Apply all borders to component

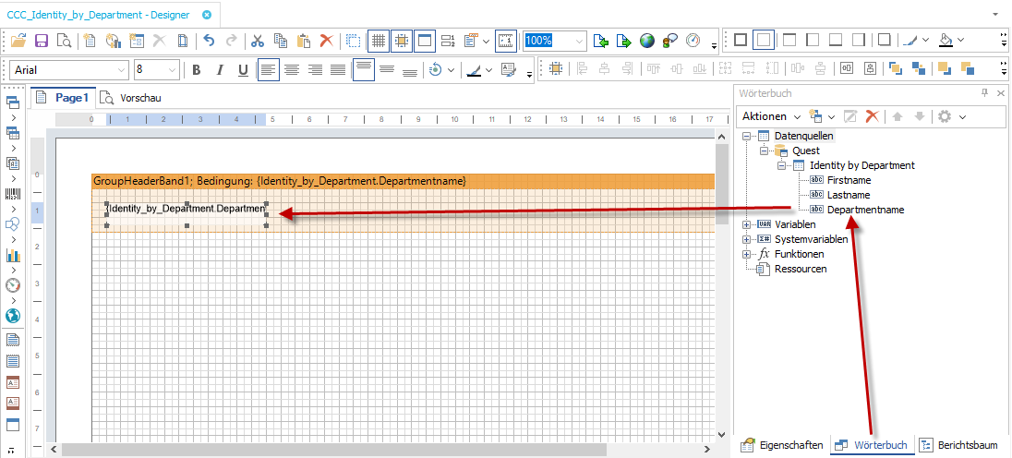click(x=741, y=40)
